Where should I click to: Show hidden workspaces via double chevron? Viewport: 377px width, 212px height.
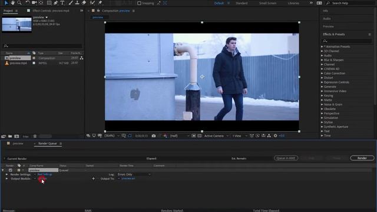pos(311,3)
